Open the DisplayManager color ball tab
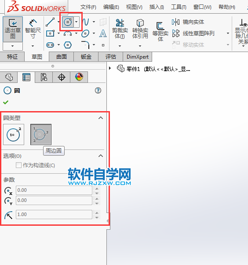The width and height of the screenshot is (248, 265). coord(79,77)
